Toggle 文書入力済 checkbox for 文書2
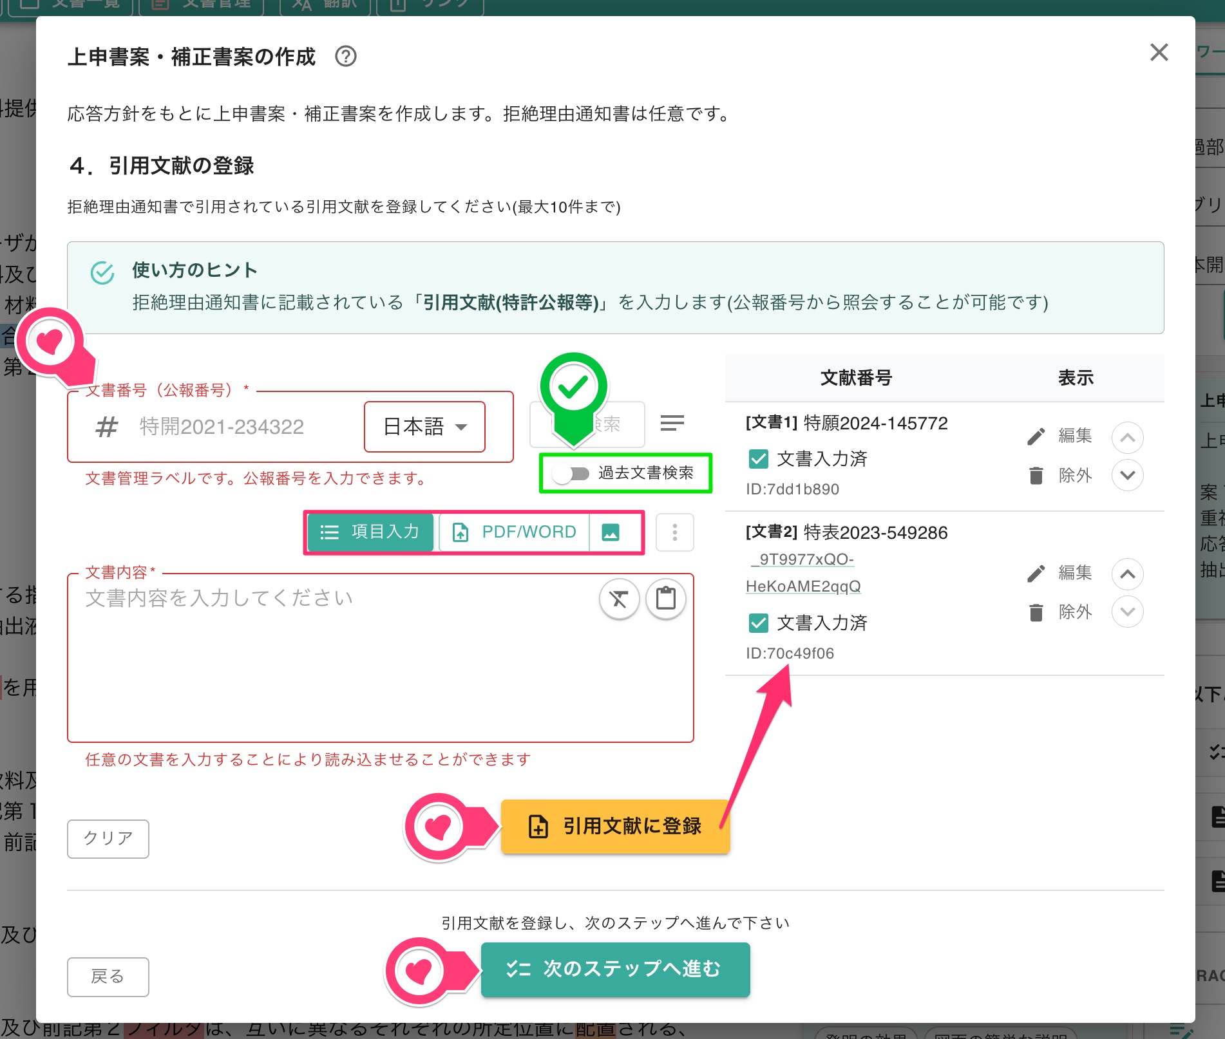Image resolution: width=1225 pixels, height=1039 pixels. (759, 623)
